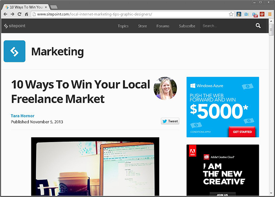Bookmark this page with star icon
The image size is (275, 197).
click(x=231, y=14)
